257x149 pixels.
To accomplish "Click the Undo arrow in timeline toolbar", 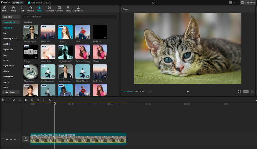I will [x=13, y=100].
